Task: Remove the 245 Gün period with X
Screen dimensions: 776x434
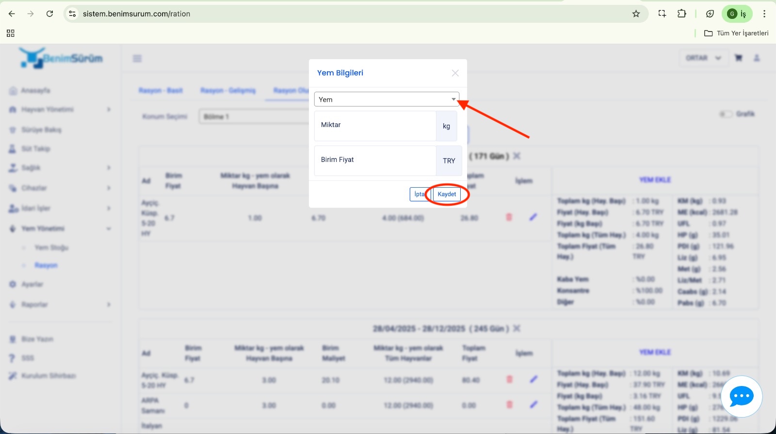Action: [517, 328]
